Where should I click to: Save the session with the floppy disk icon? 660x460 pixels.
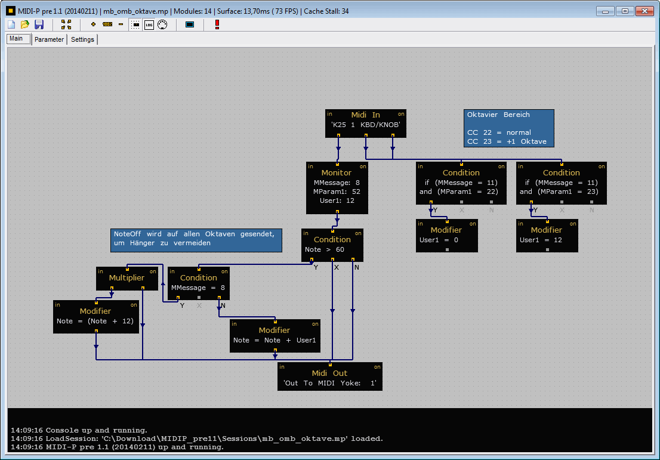[39, 24]
